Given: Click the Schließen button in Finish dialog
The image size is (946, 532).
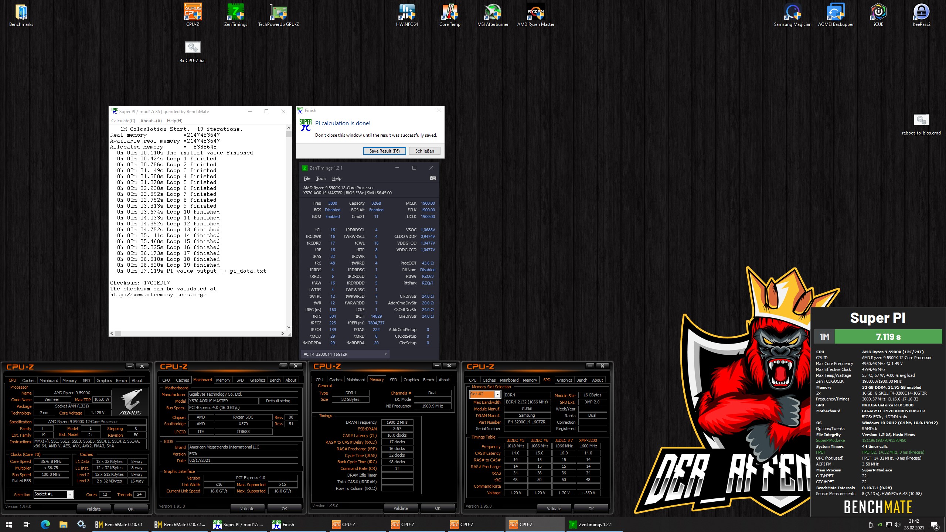Looking at the screenshot, I should [425, 151].
